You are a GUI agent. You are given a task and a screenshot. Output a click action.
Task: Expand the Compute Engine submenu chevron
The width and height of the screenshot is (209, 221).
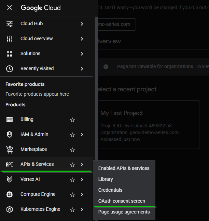click(82, 194)
